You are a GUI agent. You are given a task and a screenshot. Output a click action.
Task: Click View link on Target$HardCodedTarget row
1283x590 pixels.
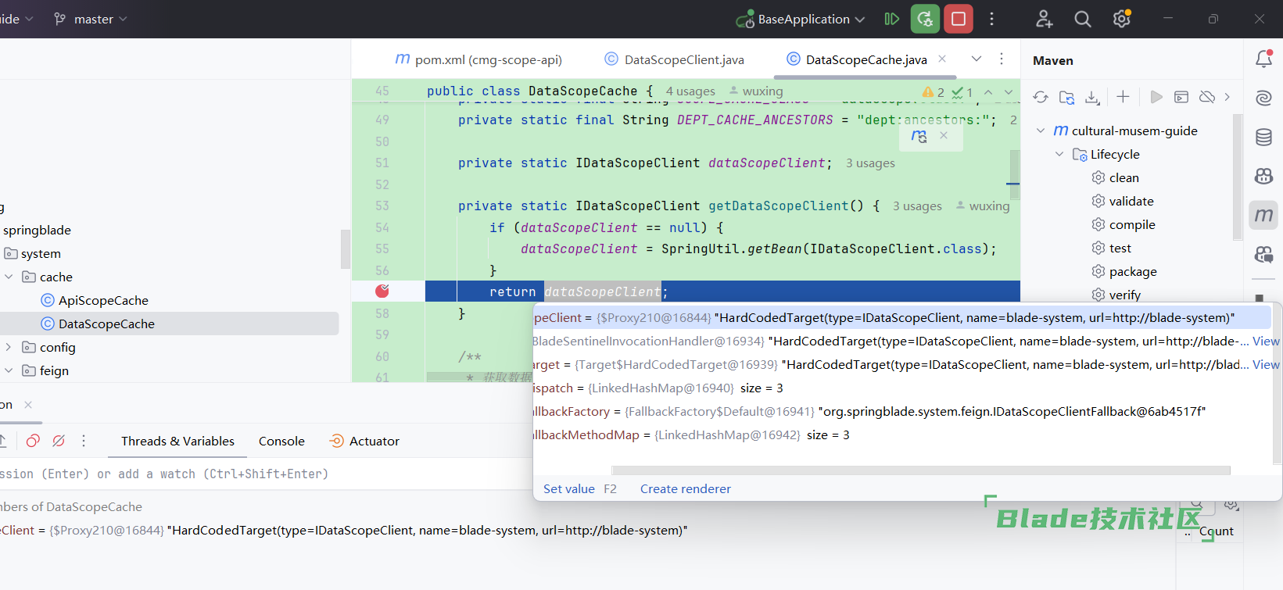(x=1266, y=364)
